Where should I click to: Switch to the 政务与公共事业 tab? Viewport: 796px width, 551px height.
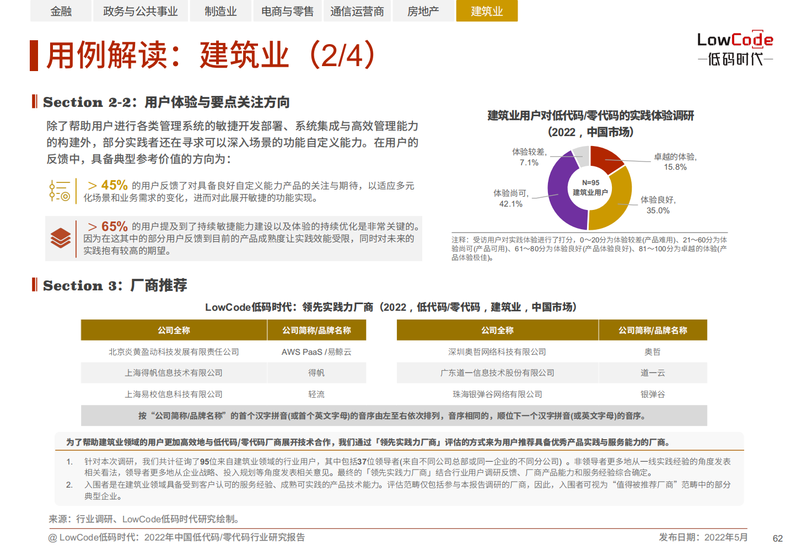[141, 11]
